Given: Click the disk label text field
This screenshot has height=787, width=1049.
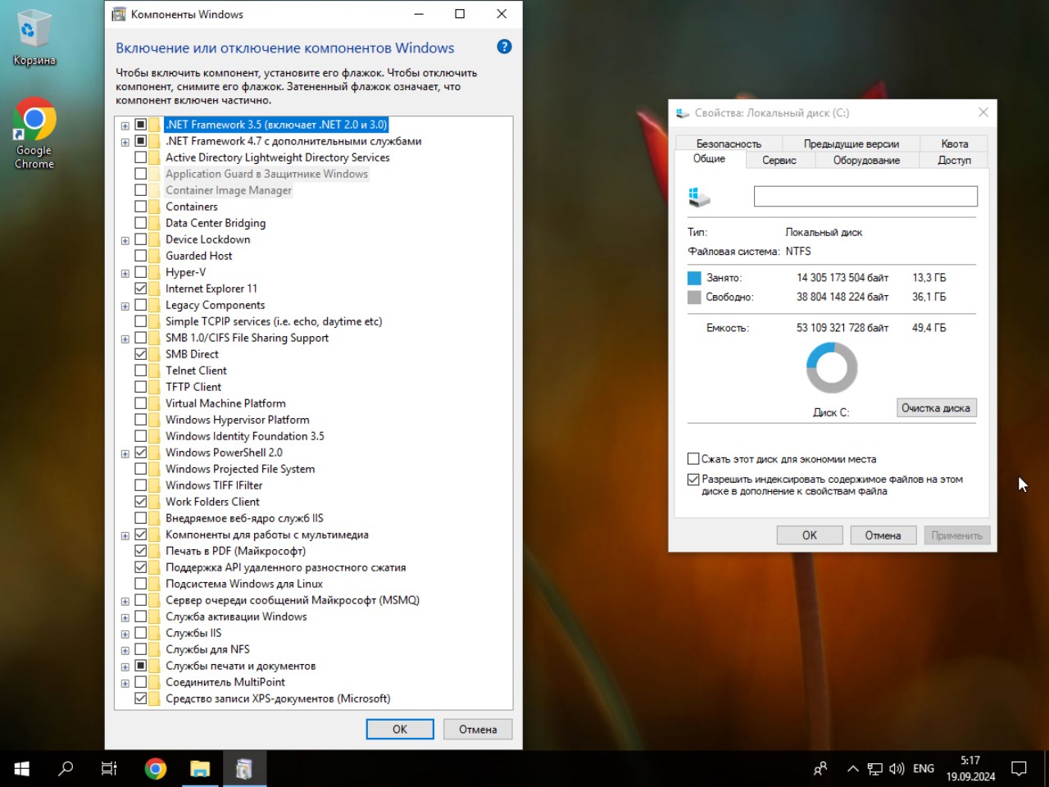Looking at the screenshot, I should (x=865, y=196).
